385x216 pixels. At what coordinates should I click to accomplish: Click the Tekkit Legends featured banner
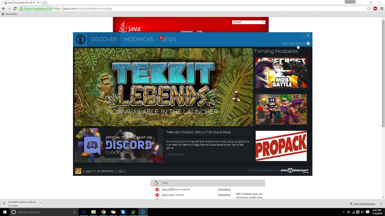[164, 87]
